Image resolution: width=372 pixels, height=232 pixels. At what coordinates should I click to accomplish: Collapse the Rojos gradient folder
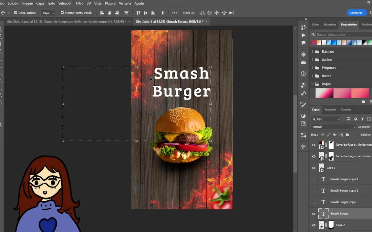313,84
